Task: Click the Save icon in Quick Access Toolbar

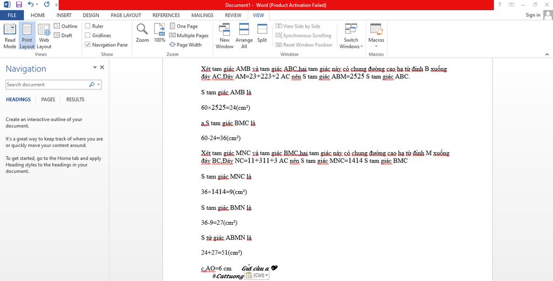Action: tap(19, 4)
